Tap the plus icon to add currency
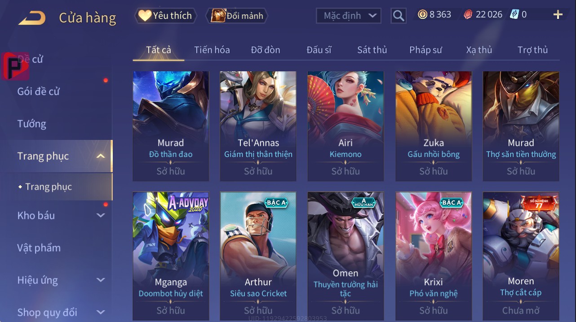 (x=558, y=15)
